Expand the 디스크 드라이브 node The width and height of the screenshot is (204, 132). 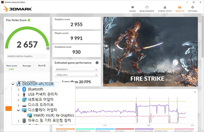18,105
